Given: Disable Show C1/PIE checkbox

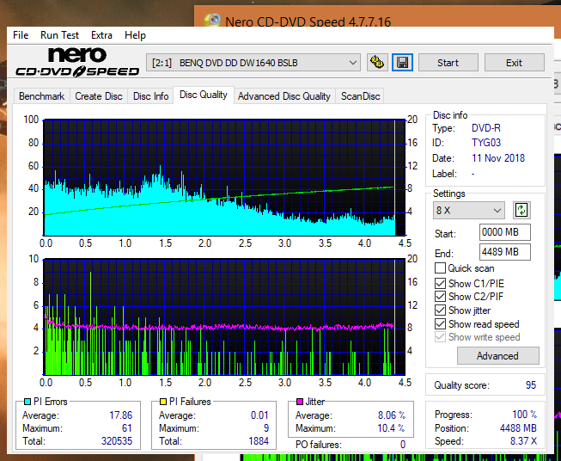Looking at the screenshot, I should tap(440, 283).
